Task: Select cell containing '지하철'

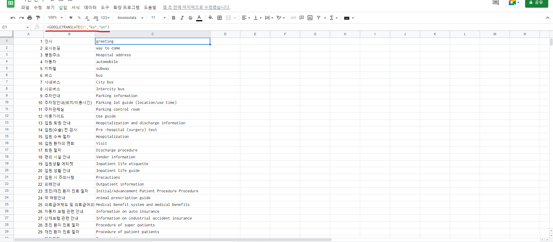Action: [69, 68]
